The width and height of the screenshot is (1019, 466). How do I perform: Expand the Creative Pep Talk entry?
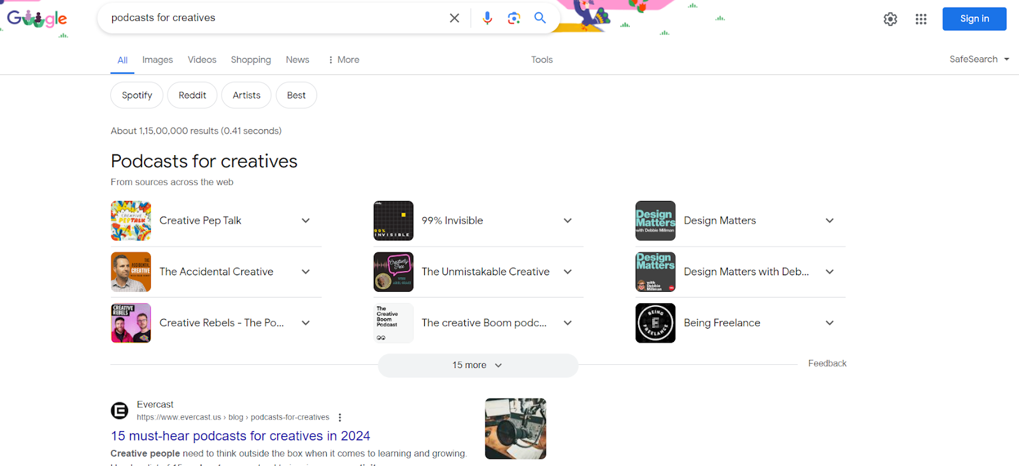tap(306, 221)
